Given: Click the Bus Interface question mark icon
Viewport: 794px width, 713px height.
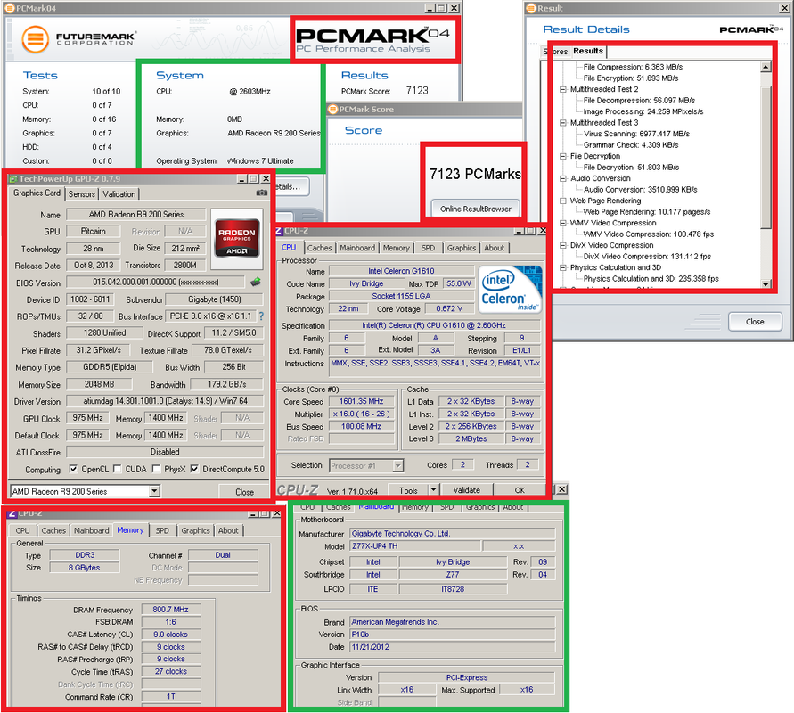Looking at the screenshot, I should tap(261, 316).
